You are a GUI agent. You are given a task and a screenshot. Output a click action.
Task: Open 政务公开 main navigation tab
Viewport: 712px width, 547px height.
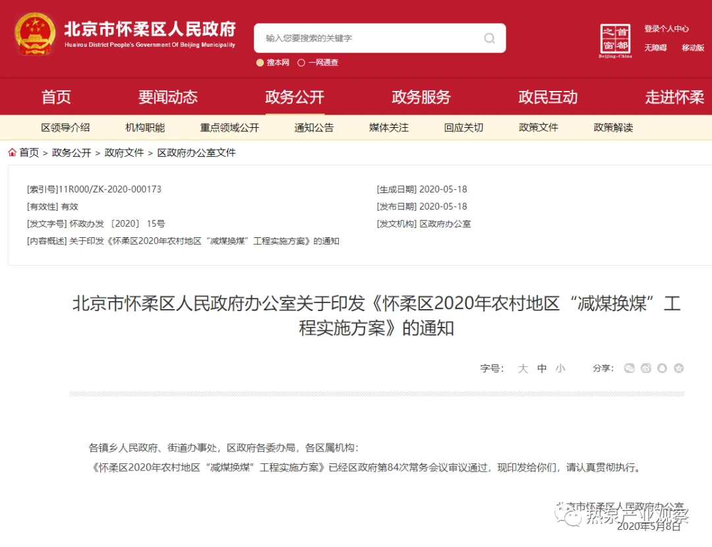point(295,98)
